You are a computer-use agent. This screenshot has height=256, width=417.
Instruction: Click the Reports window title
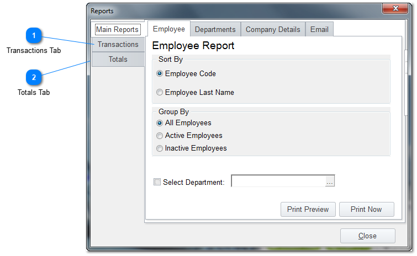(x=102, y=11)
